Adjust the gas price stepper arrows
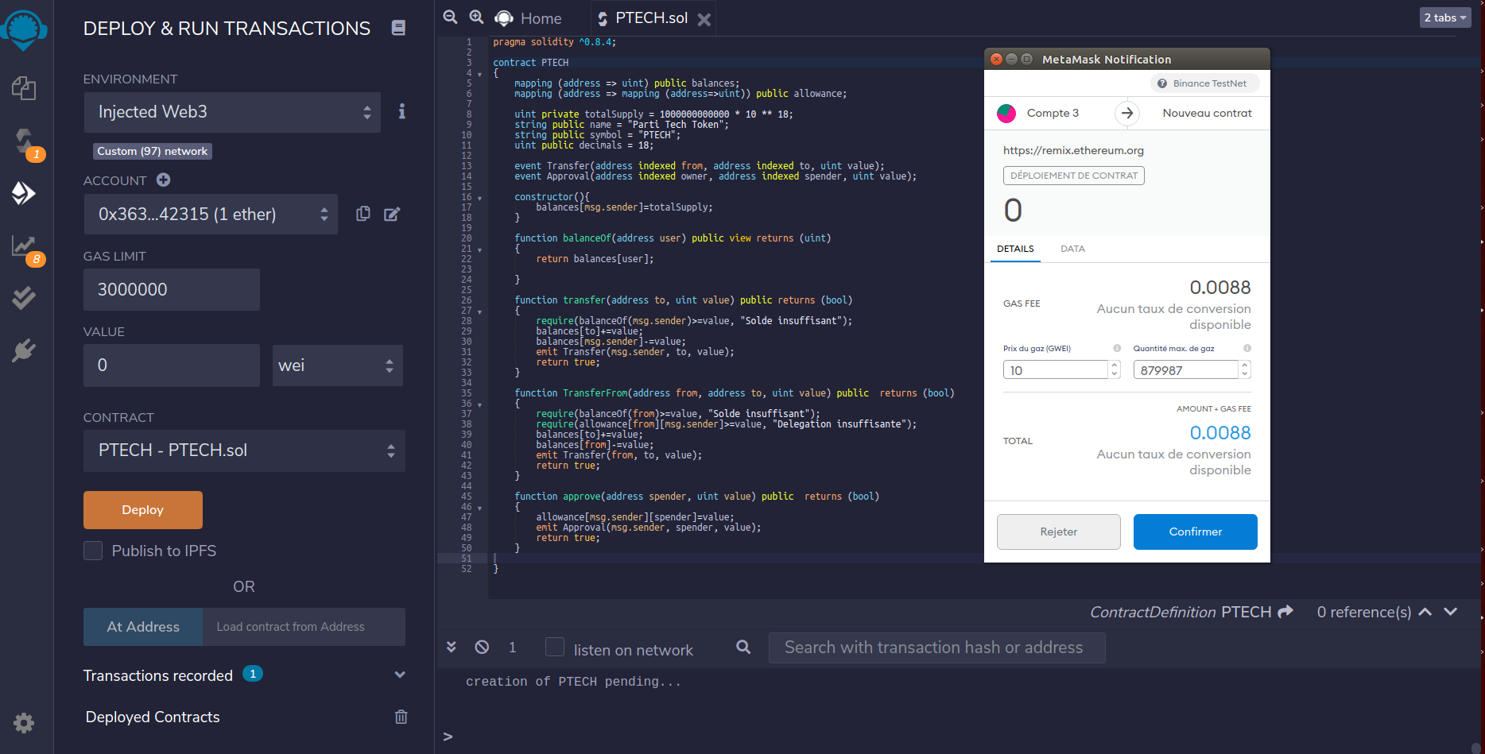Viewport: 1485px width, 754px height. 1115,369
